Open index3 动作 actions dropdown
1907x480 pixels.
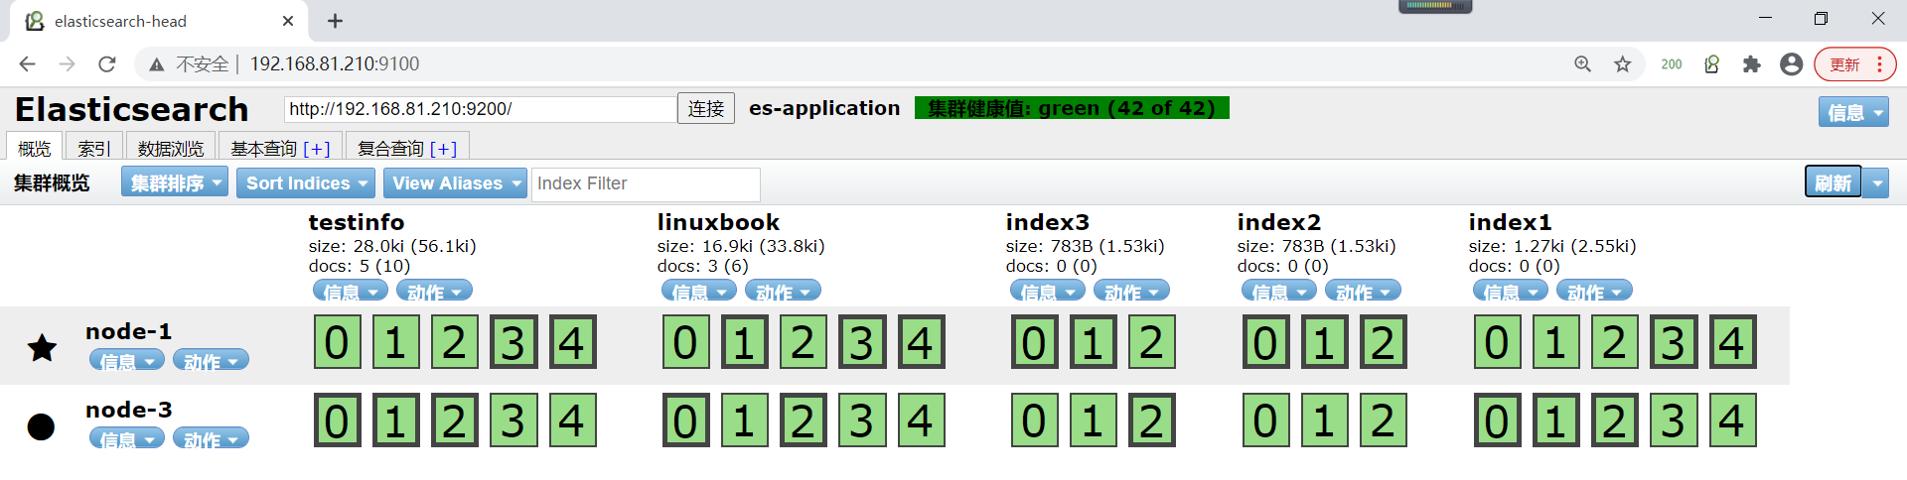click(x=1131, y=292)
